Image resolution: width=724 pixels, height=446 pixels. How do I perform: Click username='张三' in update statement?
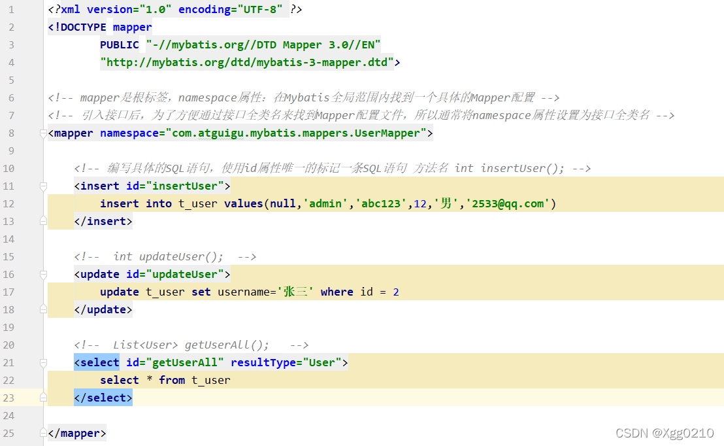(x=266, y=292)
